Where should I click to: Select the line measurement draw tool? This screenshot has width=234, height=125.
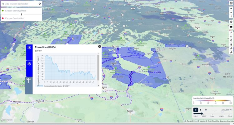coord(231,32)
